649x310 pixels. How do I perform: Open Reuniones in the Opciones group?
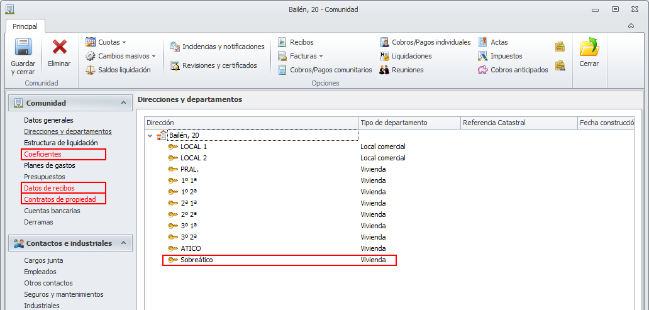407,70
